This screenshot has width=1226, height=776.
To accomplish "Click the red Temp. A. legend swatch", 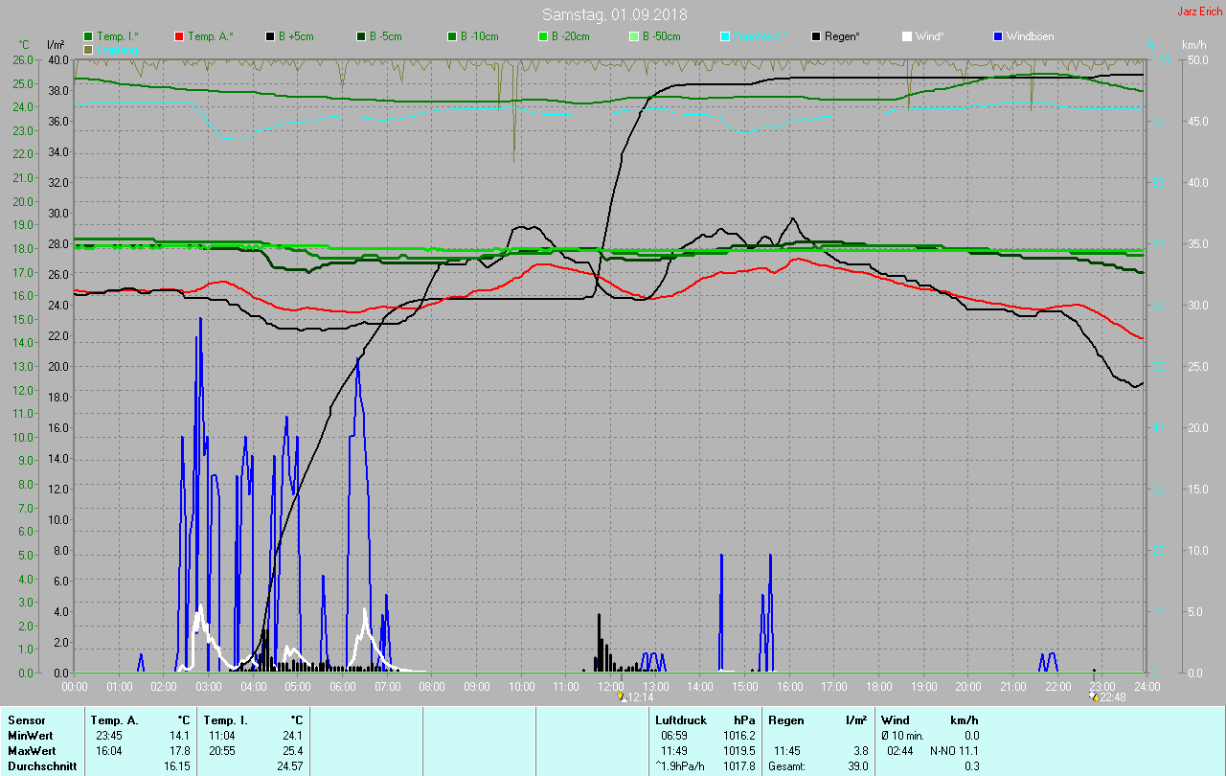I will point(179,36).
